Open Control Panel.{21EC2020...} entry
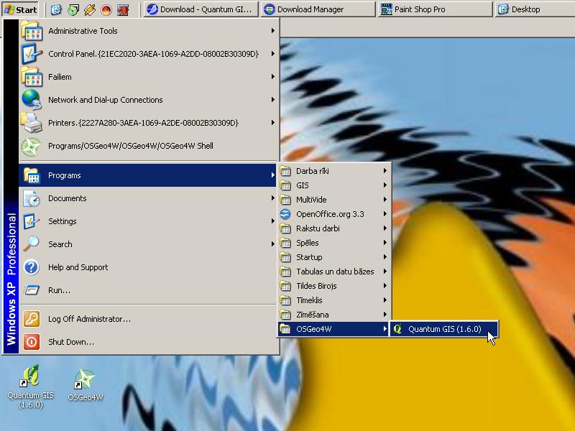This screenshot has height=431, width=575. 148,53
